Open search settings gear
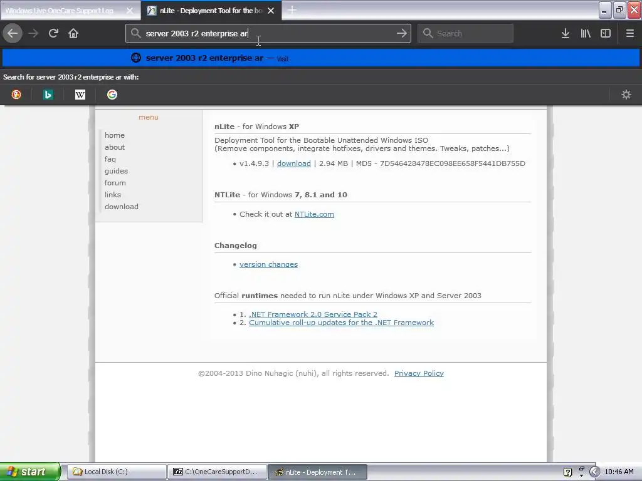 click(626, 95)
